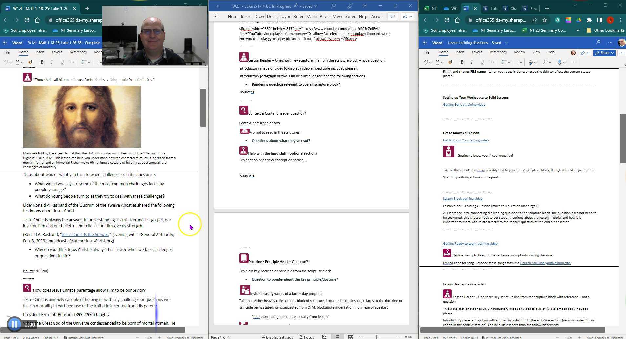Viewport: 626px width, 339px height.
Task: Toggle Italic in the left Word toolbar
Action: point(52,62)
